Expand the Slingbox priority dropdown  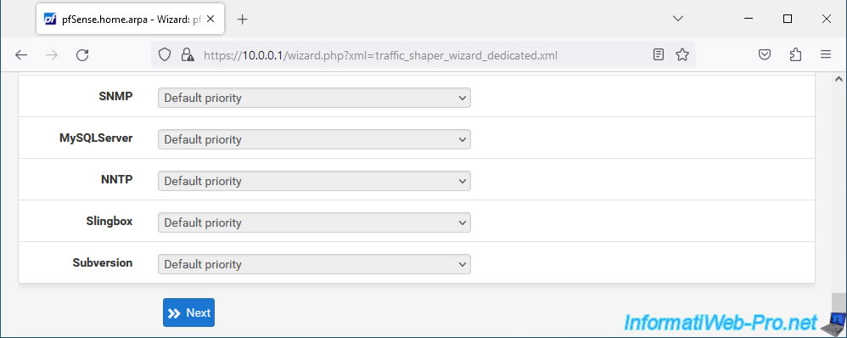[314, 223]
